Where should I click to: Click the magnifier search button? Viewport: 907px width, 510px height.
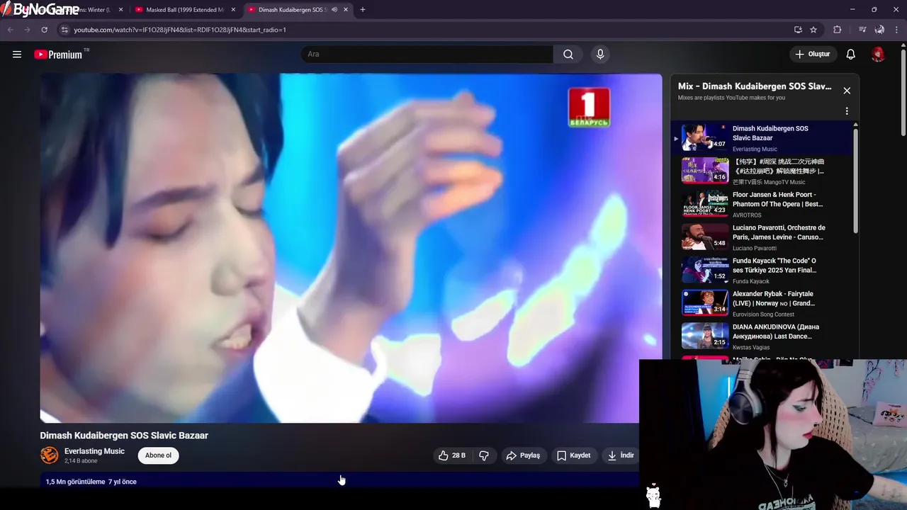(x=568, y=55)
